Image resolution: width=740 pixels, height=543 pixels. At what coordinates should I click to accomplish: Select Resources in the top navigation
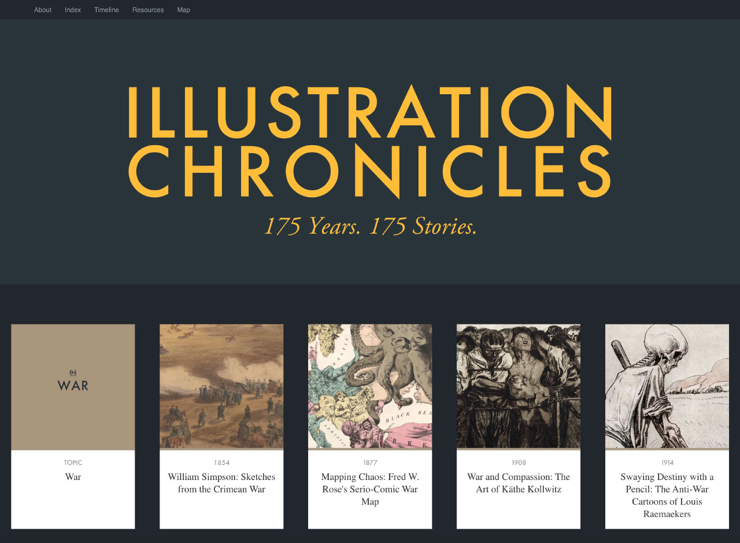[x=148, y=10]
